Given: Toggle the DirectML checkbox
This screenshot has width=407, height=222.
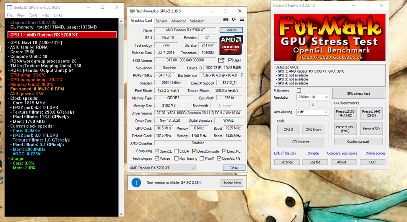Looking at the screenshot, I should tap(224, 151).
